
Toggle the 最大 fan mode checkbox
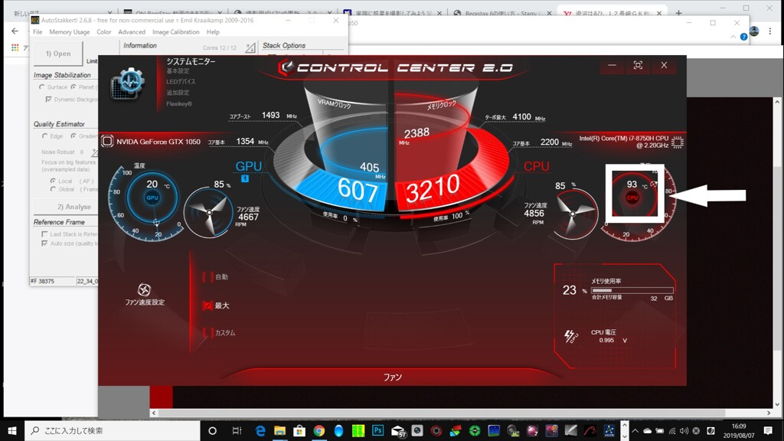pyautogui.click(x=208, y=305)
